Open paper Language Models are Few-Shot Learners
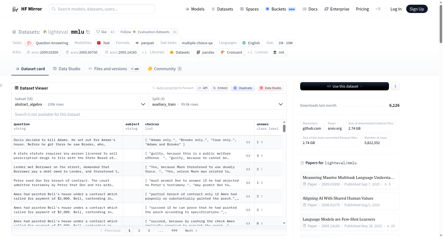 point(350,222)
